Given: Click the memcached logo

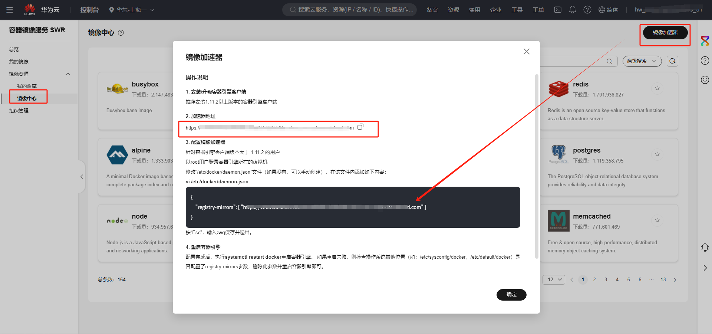Looking at the screenshot, I should click(x=558, y=220).
